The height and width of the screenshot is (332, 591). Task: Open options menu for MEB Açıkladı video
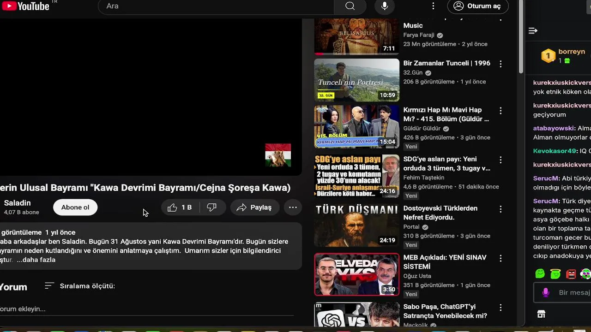pyautogui.click(x=501, y=258)
